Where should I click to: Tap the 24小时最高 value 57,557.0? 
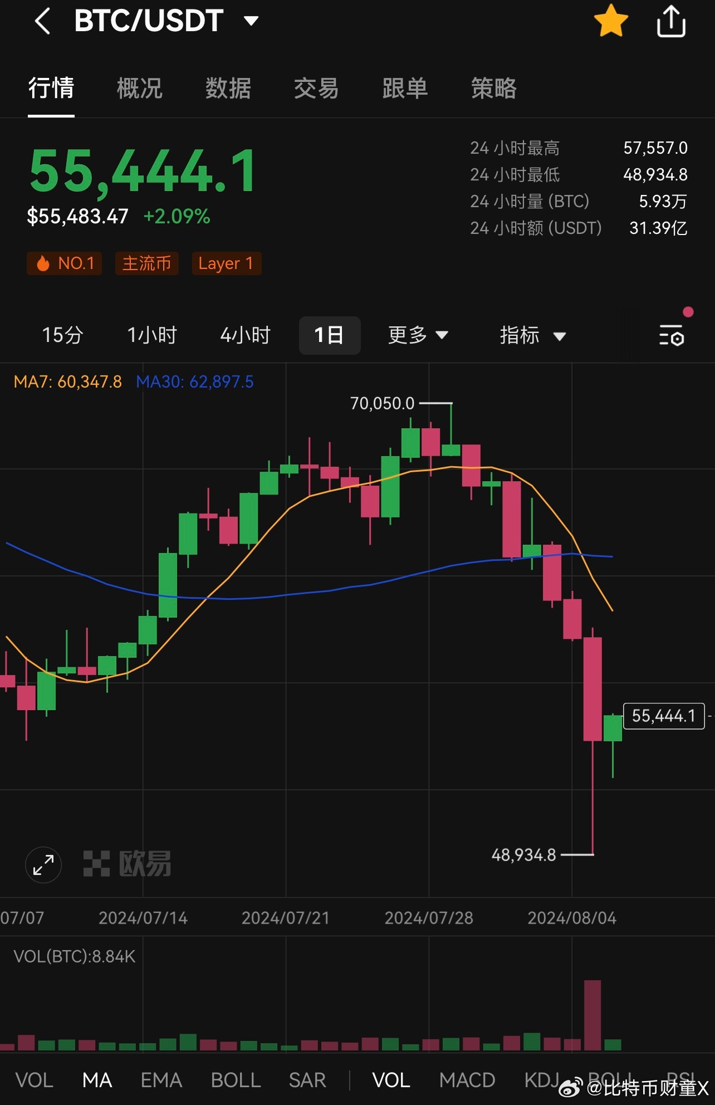(655, 148)
